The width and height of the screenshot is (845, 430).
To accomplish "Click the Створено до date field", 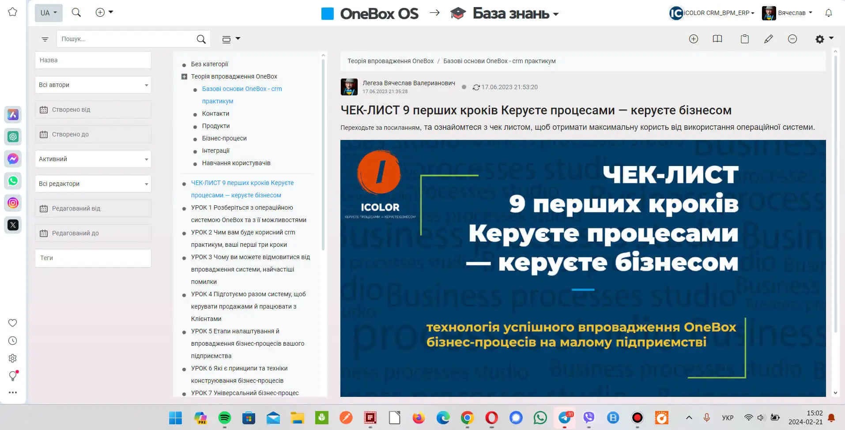I will [x=93, y=134].
